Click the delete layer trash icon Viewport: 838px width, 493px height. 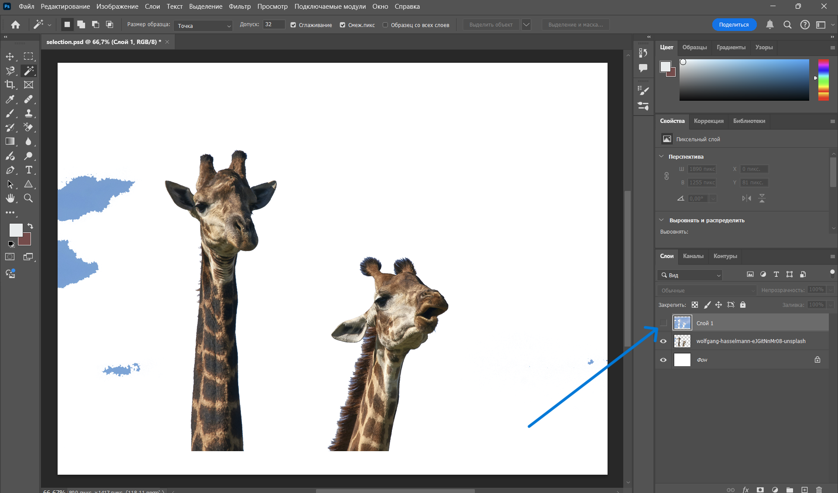819,490
